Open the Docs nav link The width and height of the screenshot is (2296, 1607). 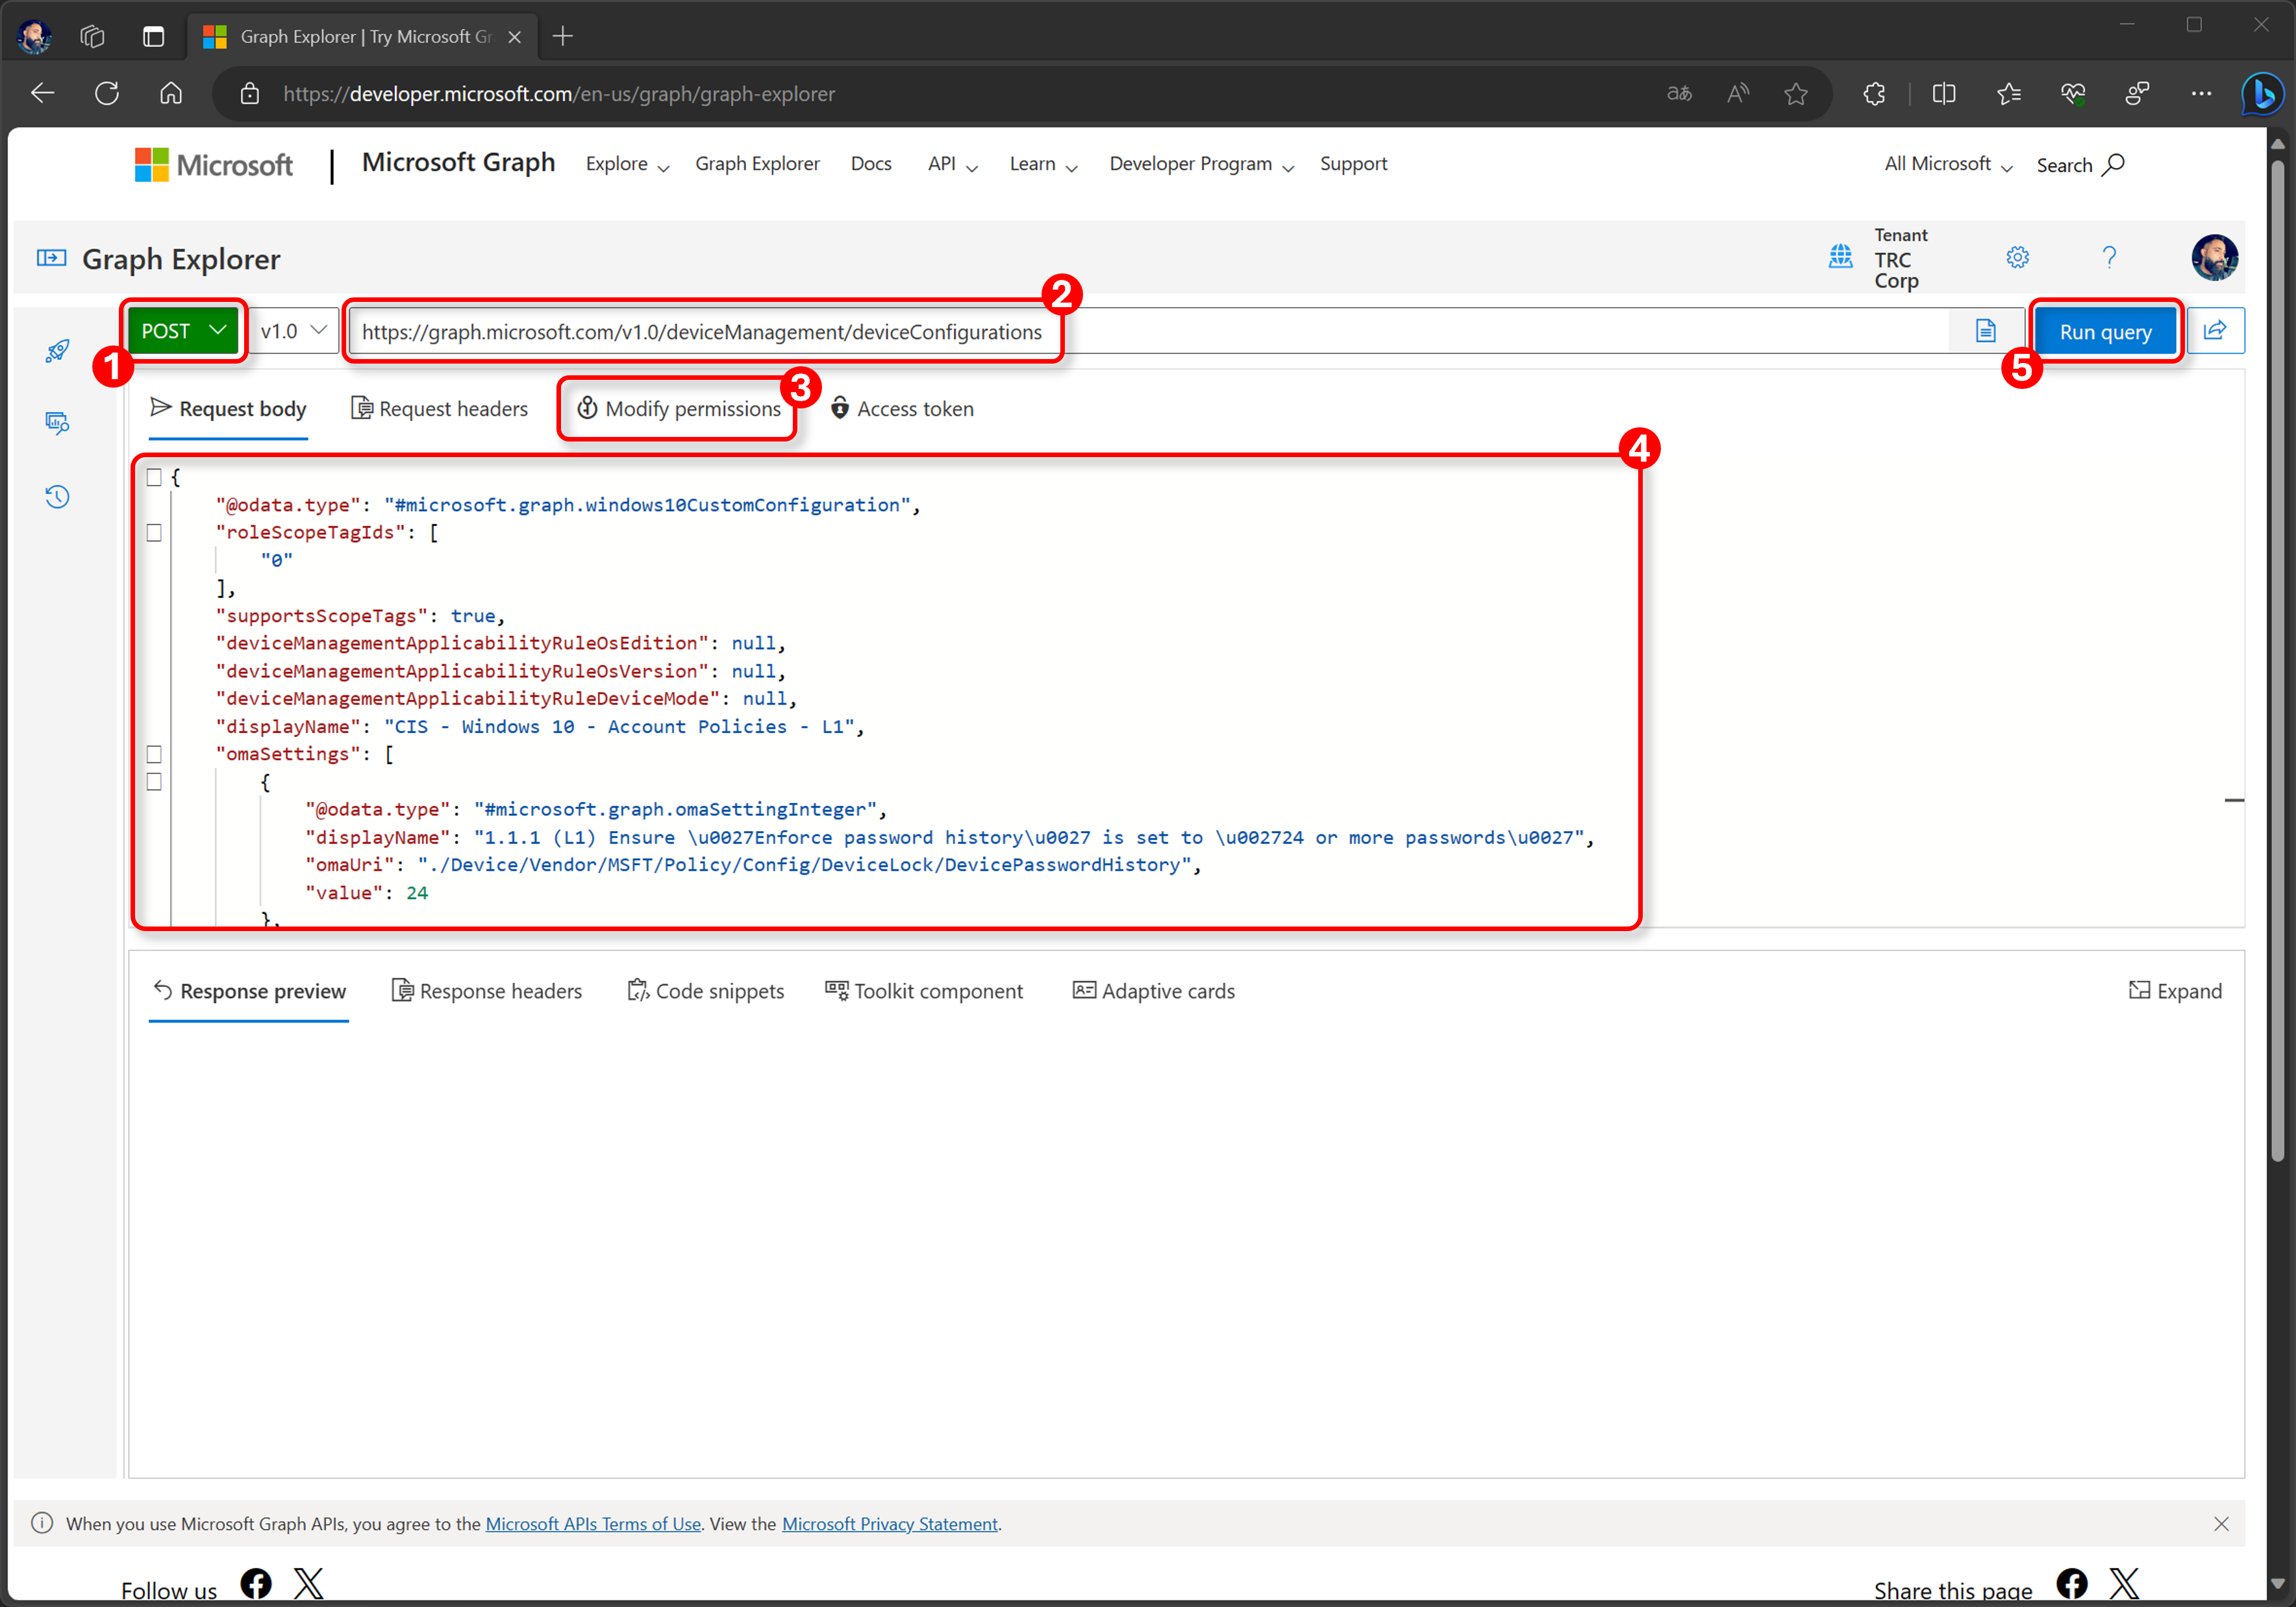pyautogui.click(x=871, y=164)
